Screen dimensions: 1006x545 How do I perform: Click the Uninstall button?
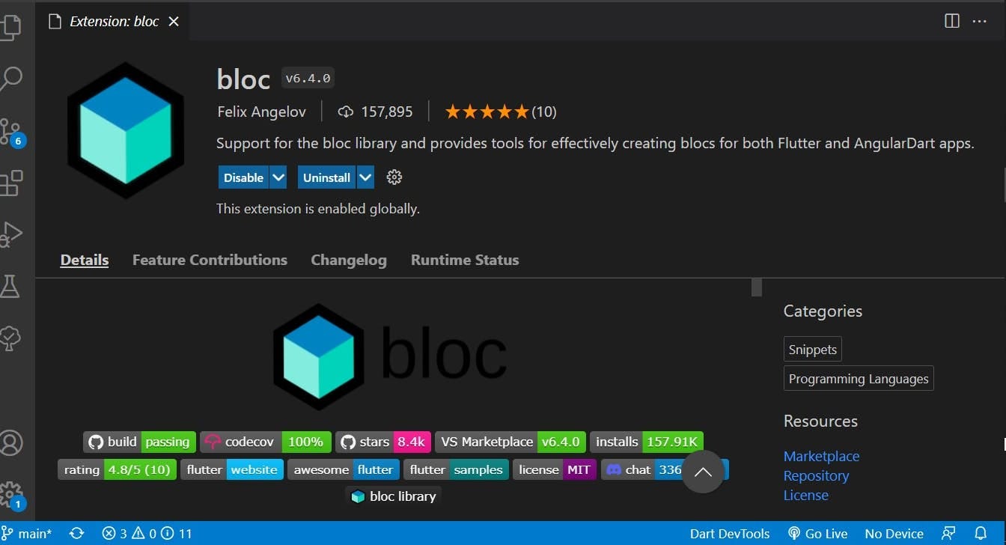(x=326, y=177)
